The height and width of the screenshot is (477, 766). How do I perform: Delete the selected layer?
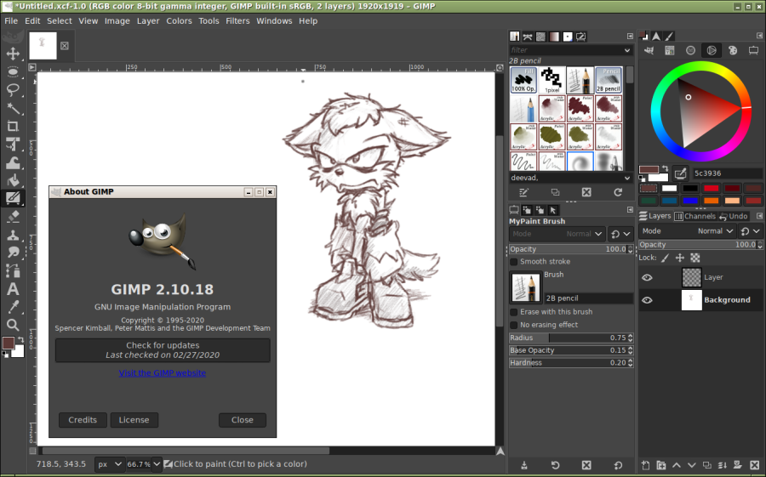(x=754, y=465)
